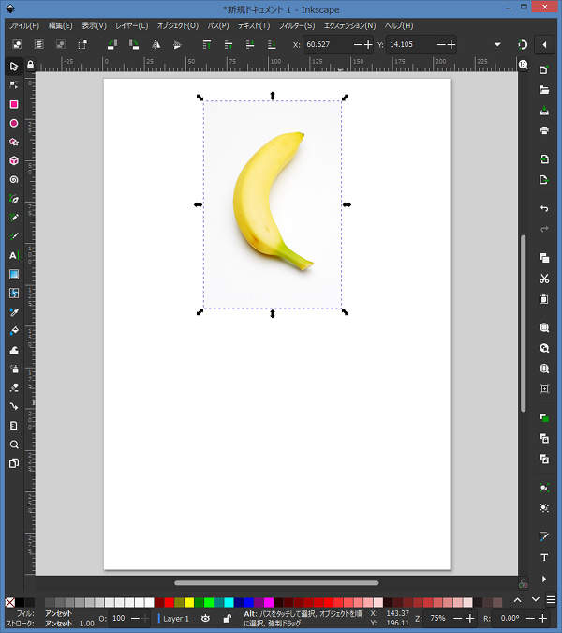Select the Spray tool
Image resolution: width=562 pixels, height=633 pixels.
[x=14, y=369]
